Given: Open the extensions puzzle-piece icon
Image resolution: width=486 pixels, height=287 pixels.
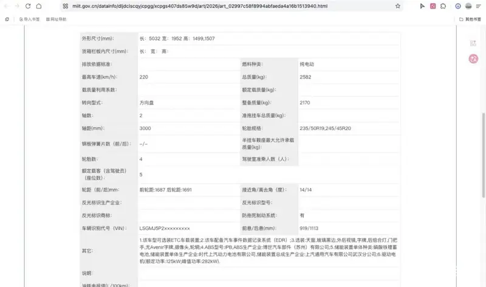Looking at the screenshot, I should 443,6.
